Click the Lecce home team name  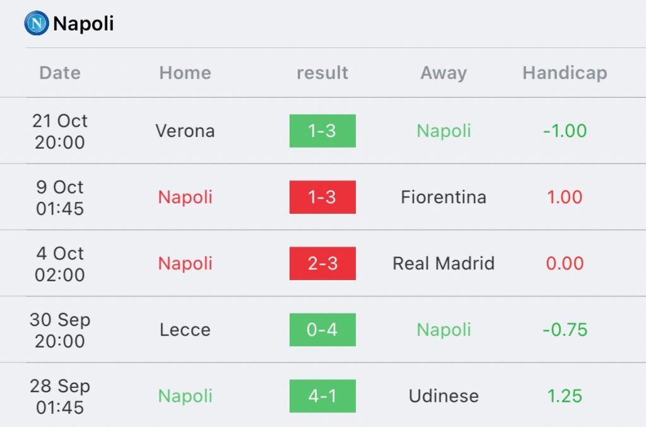185,330
